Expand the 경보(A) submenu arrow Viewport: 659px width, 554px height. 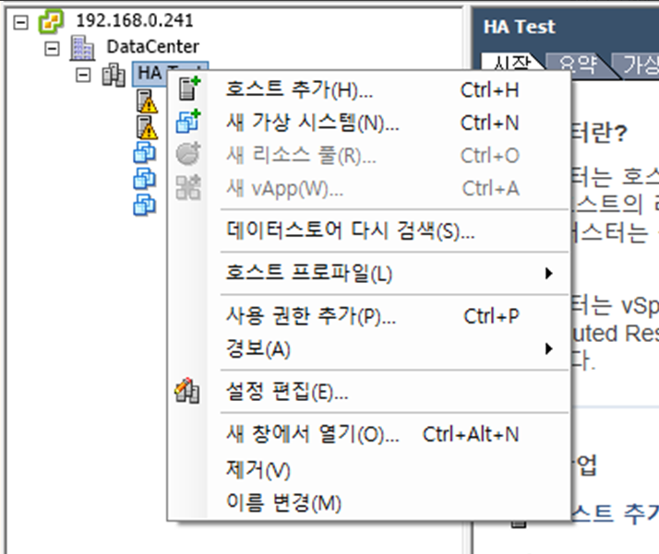coord(549,348)
